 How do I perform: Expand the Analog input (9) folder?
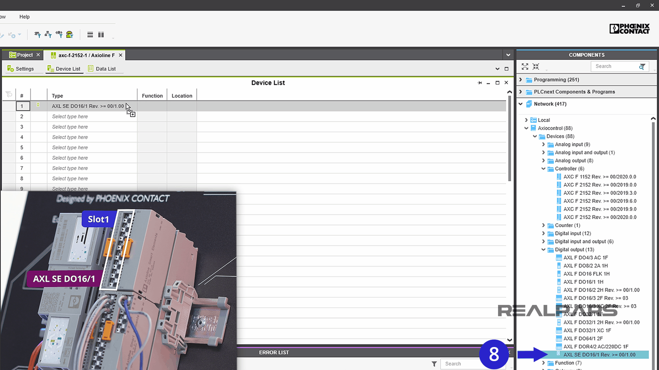coord(543,144)
